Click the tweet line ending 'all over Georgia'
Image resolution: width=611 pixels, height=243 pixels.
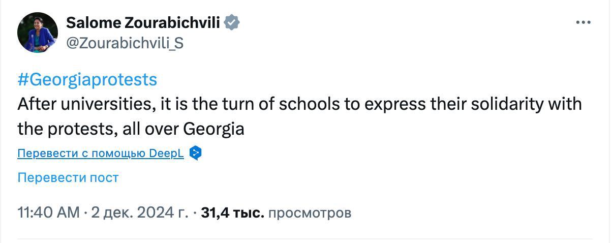click(131, 129)
